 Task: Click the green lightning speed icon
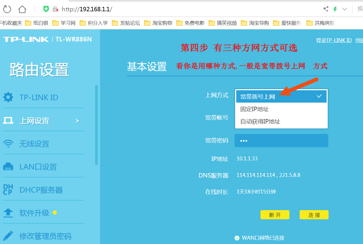pos(335,9)
